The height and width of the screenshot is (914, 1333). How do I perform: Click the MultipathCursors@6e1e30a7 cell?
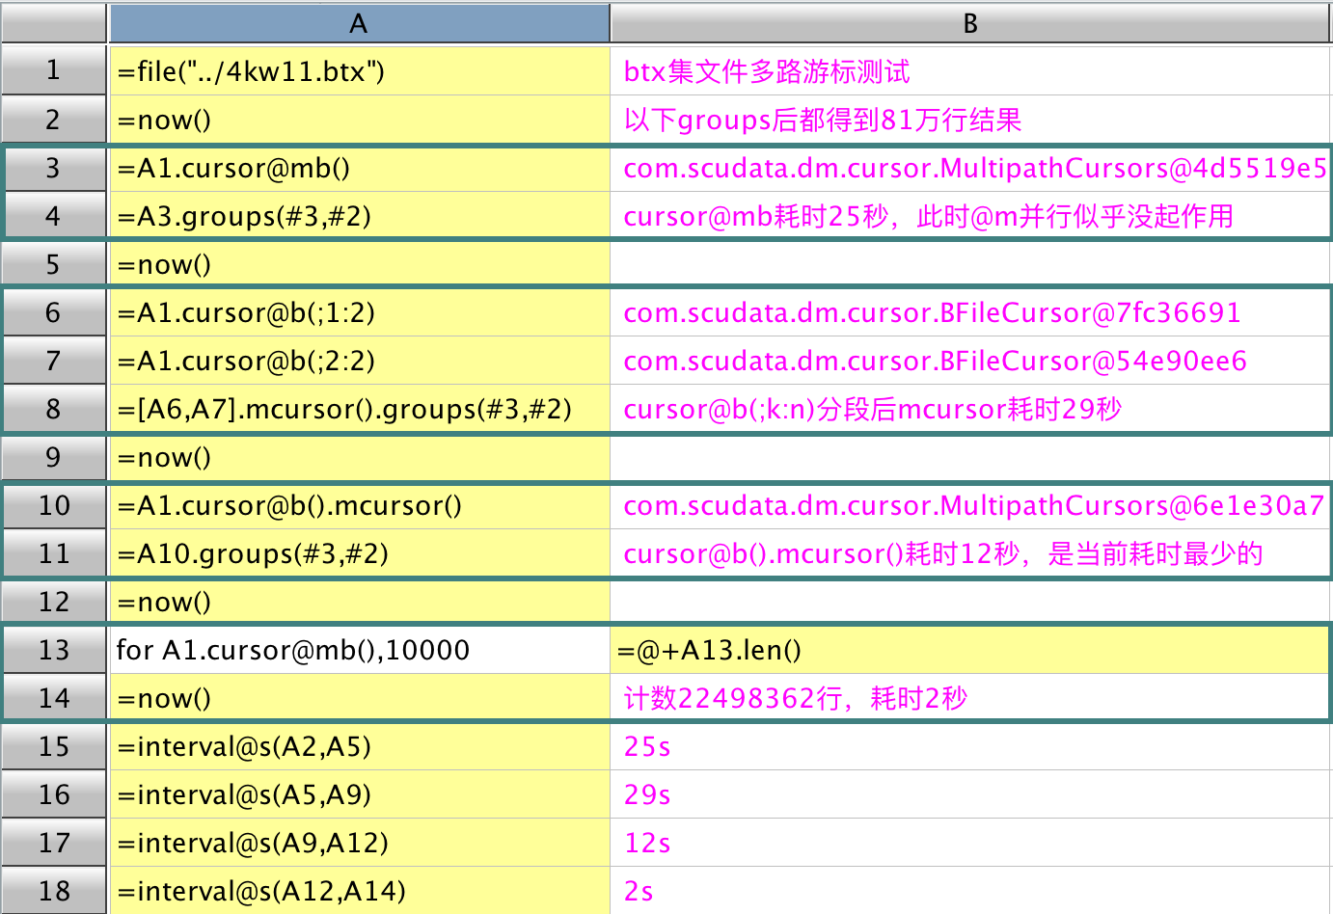(x=971, y=504)
